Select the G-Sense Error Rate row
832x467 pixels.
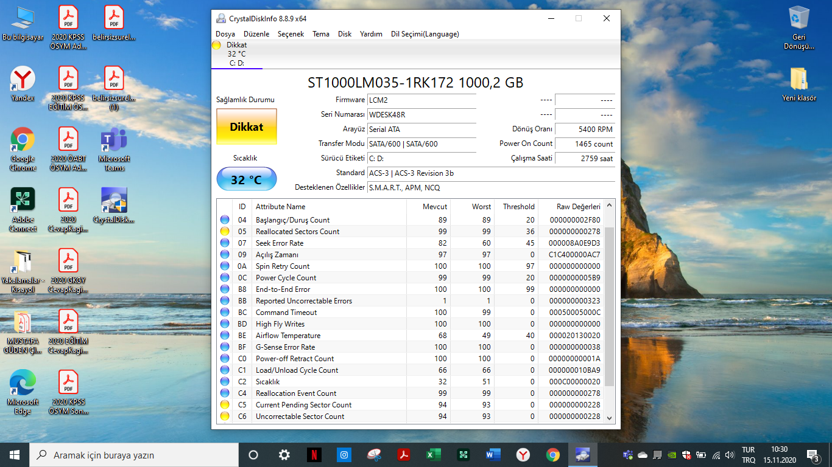tap(410, 347)
